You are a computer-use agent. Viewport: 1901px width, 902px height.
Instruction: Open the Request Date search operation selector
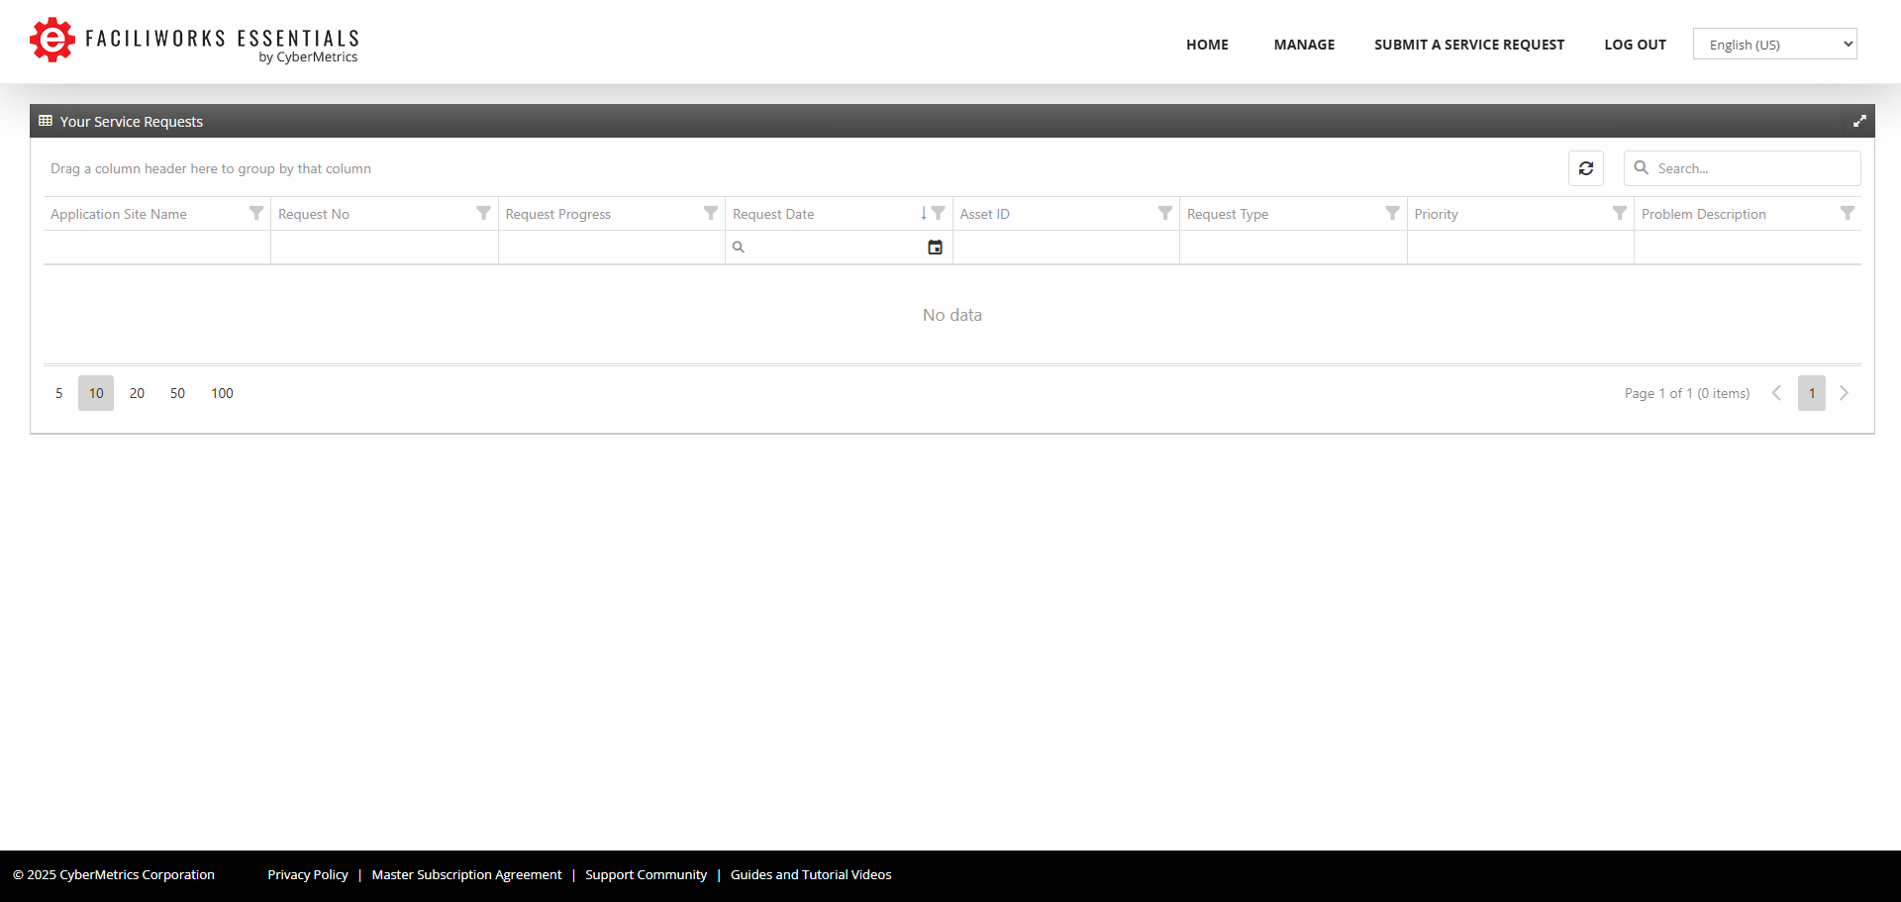[x=739, y=248]
